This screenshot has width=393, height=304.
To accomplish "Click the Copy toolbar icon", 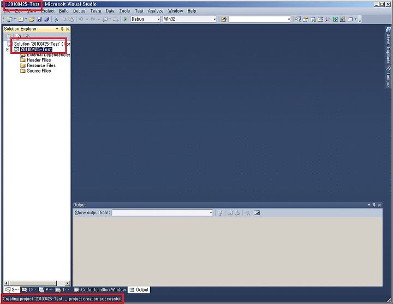I will point(64,19).
